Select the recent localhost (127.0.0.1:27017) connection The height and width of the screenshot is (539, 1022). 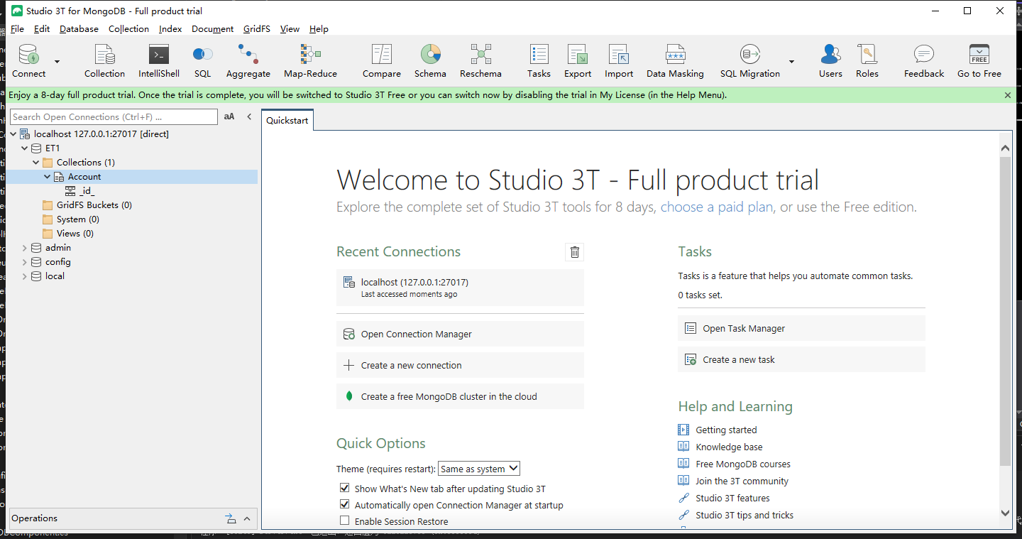click(x=460, y=288)
